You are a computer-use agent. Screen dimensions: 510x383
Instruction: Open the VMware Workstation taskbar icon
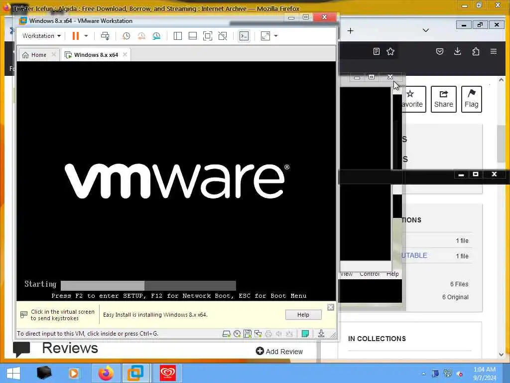click(135, 373)
